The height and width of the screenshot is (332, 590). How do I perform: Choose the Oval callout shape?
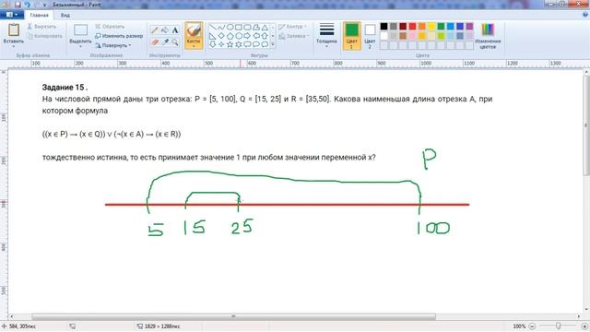(x=256, y=44)
